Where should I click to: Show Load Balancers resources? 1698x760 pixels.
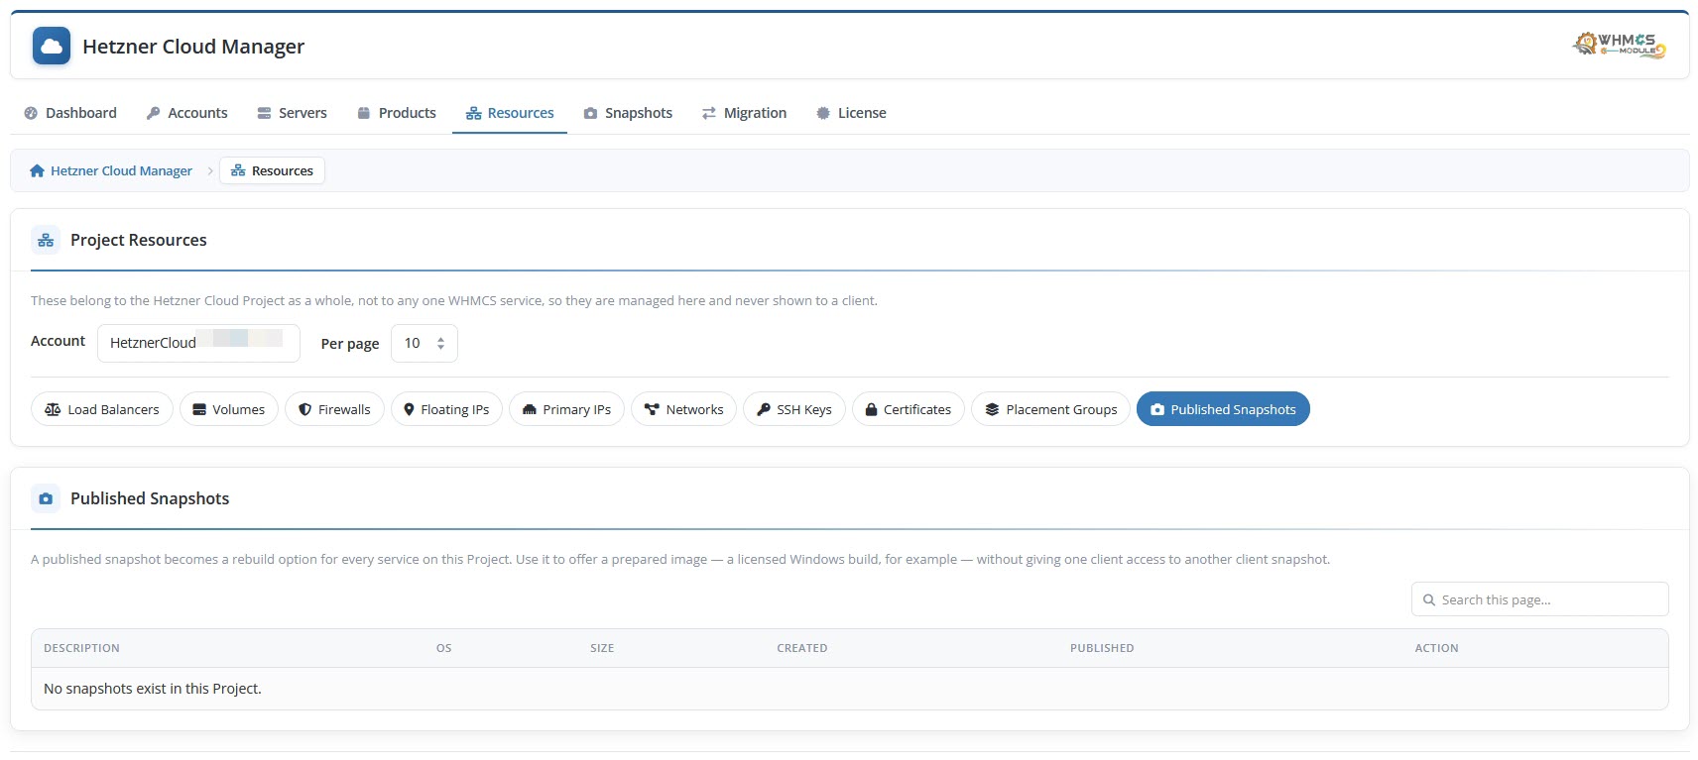(102, 409)
